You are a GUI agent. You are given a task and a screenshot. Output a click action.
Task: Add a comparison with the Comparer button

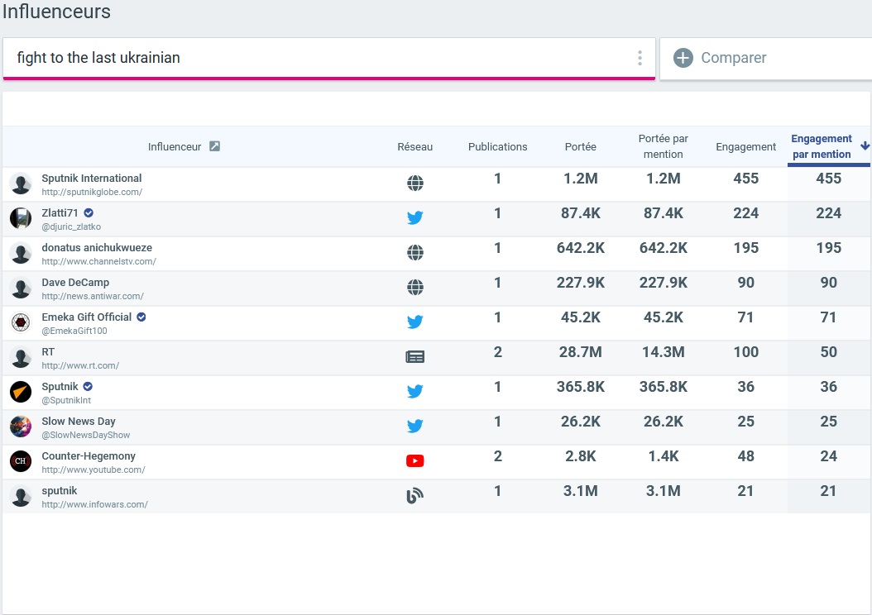coord(766,59)
